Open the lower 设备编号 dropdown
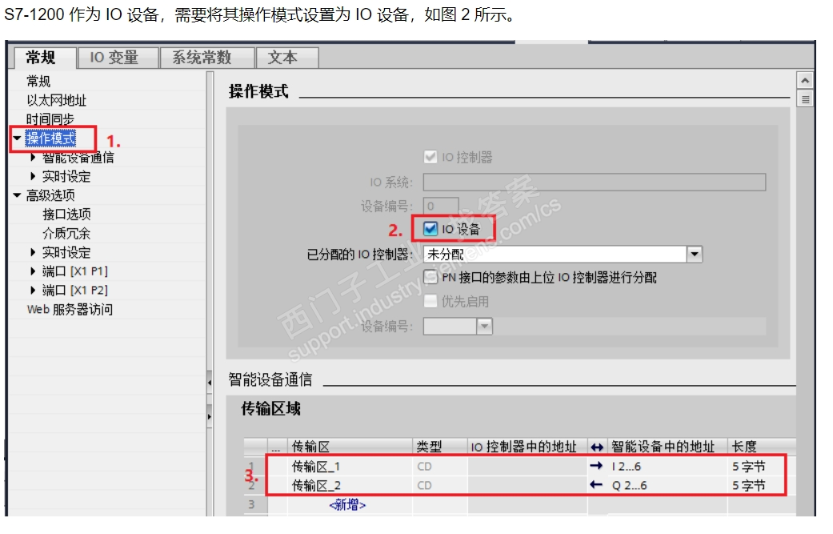 (484, 326)
